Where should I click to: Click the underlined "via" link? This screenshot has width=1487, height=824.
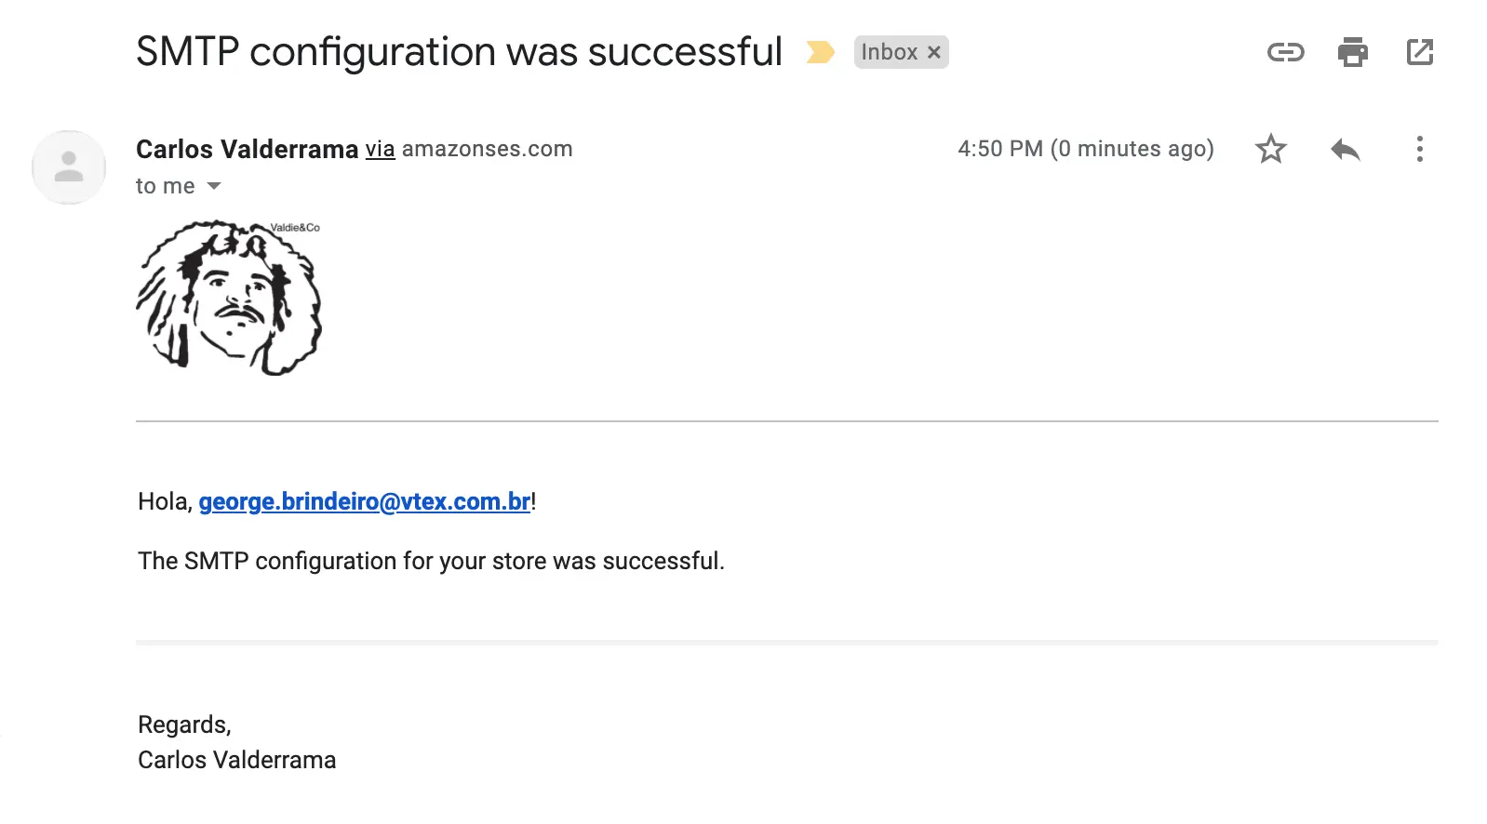point(380,149)
